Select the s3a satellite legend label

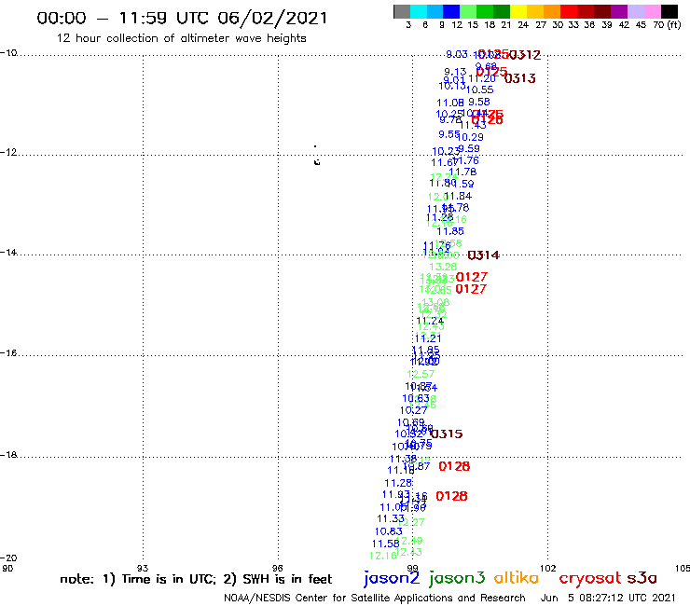(x=642, y=578)
